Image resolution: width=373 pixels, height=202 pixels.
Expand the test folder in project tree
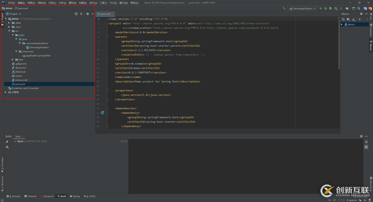13,60
